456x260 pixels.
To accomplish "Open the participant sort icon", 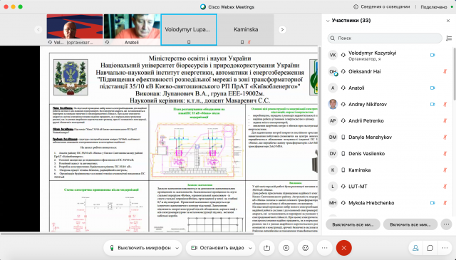I will tap(449, 38).
